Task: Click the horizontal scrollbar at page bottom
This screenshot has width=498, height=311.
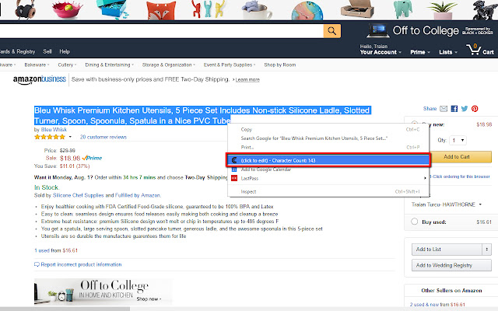Action: (65, 309)
